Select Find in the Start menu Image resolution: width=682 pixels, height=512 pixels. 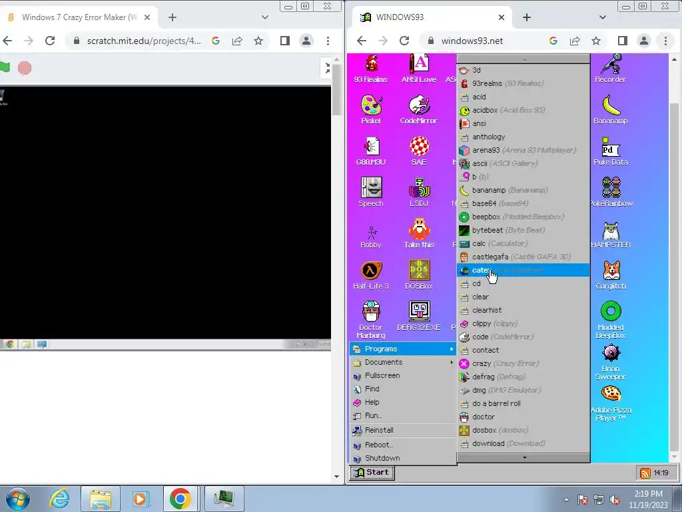[x=403, y=389]
